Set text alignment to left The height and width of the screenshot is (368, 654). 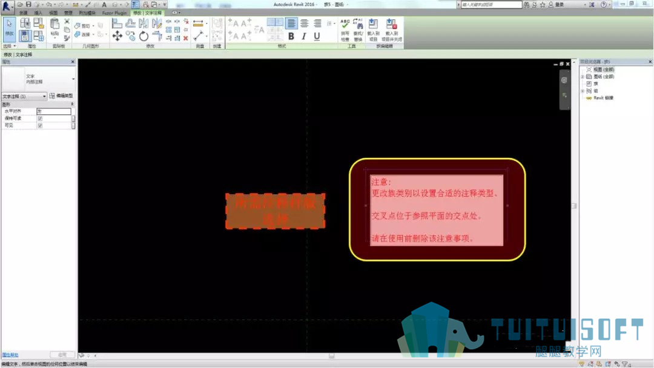click(x=291, y=24)
